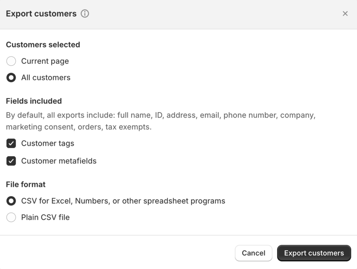Select the All customers radio button
This screenshot has width=357, height=269.
11,77
